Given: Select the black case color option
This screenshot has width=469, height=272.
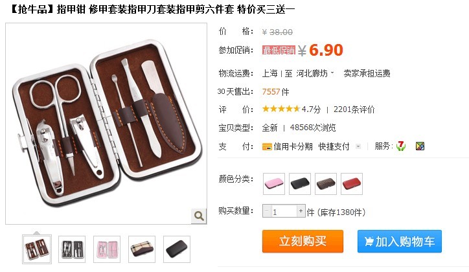Looking at the screenshot, I should pos(300,183).
